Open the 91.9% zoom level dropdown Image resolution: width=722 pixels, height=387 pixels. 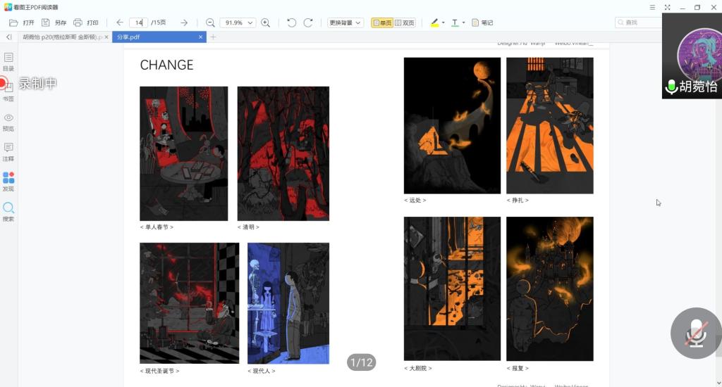(238, 23)
